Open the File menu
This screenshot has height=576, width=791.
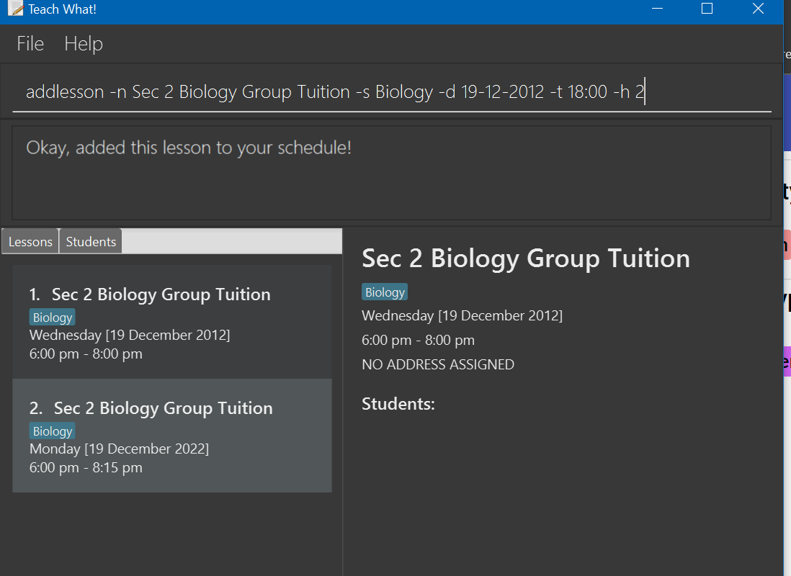30,44
